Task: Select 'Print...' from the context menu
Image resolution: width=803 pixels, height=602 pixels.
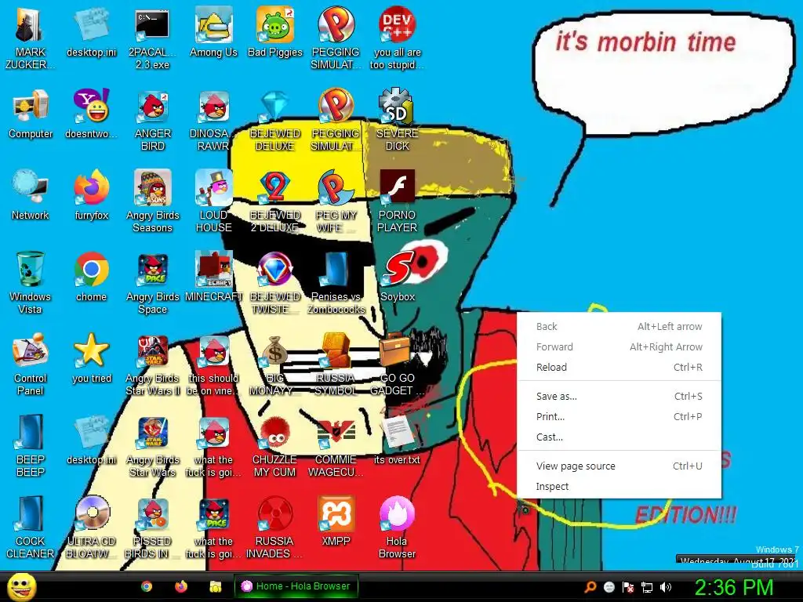Action: click(x=620, y=416)
